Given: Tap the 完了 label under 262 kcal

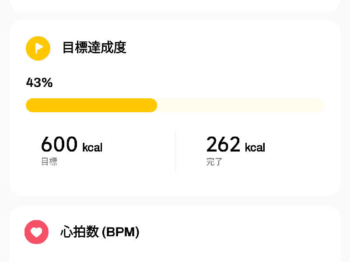Looking at the screenshot, I should click(214, 162).
